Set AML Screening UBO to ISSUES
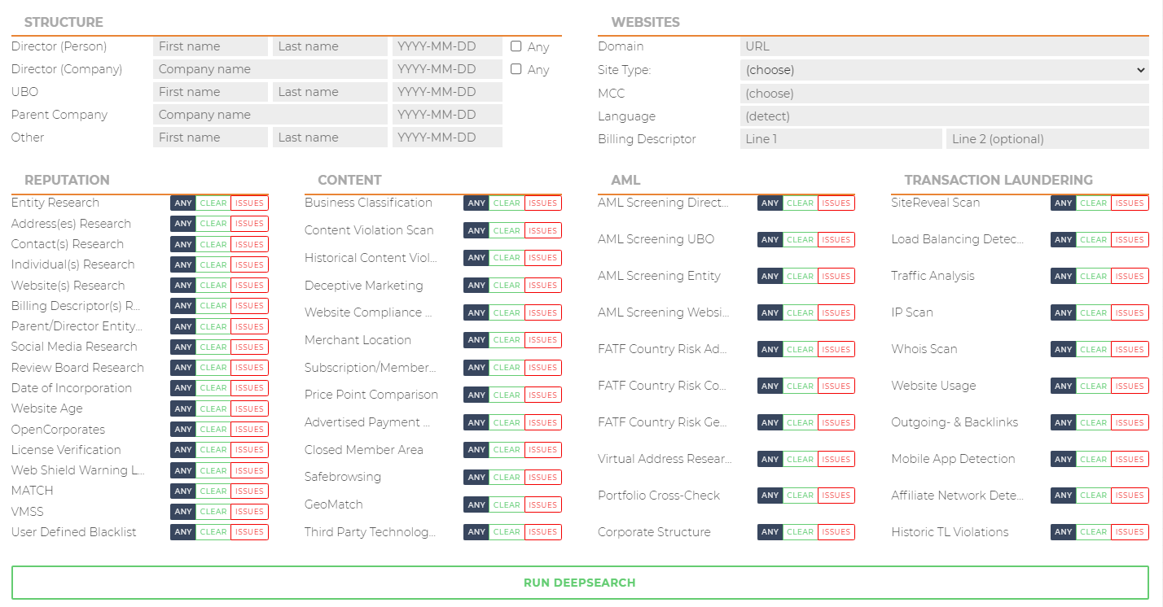Screen dimensions: 1163x607 (836, 239)
